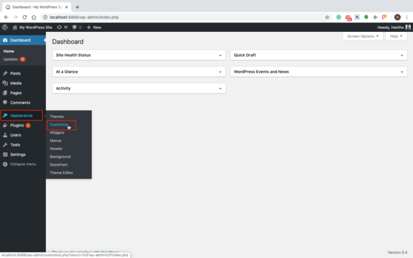Select Header in Appearance submenu
Viewport: 413px width, 258px height.
click(56, 149)
